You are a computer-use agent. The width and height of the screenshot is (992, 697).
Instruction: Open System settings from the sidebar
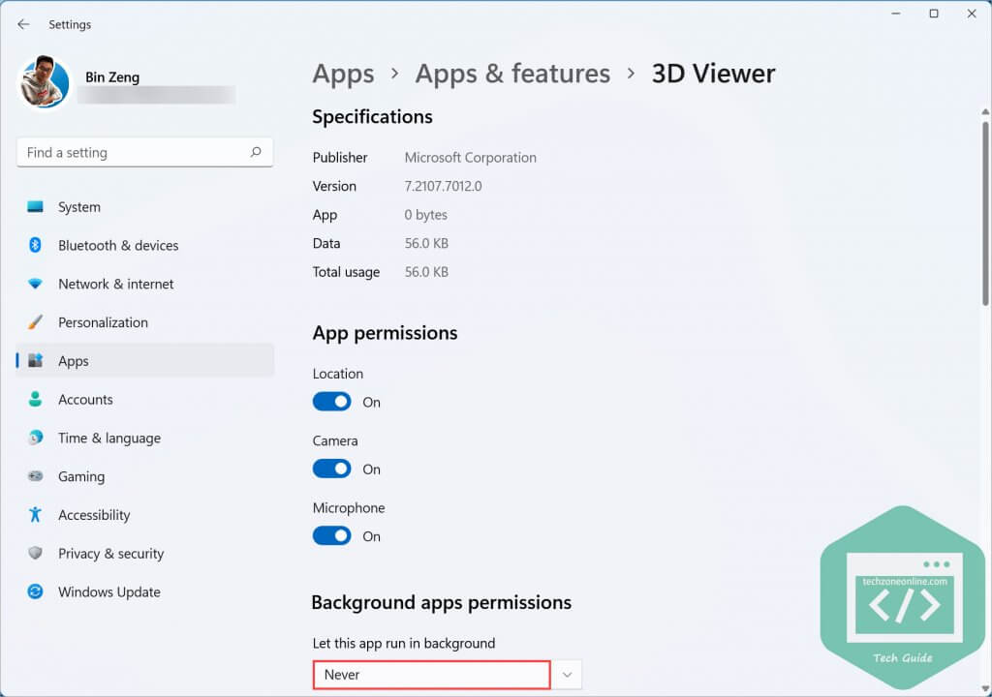click(77, 206)
